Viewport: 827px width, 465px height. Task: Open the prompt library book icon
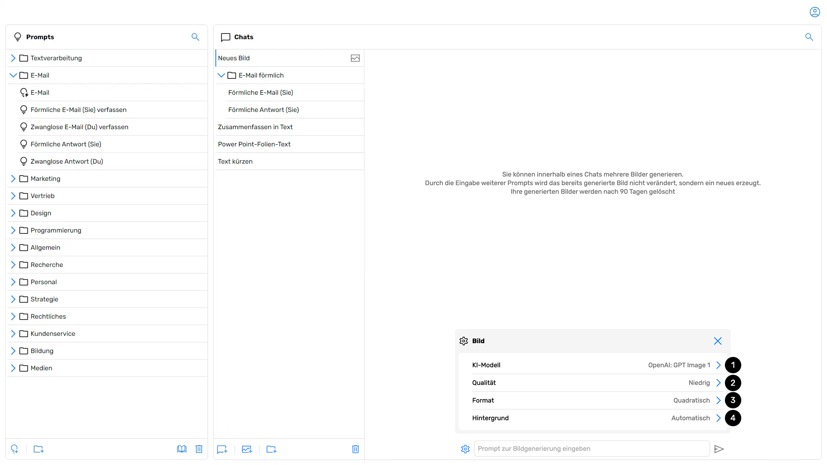pos(181,449)
